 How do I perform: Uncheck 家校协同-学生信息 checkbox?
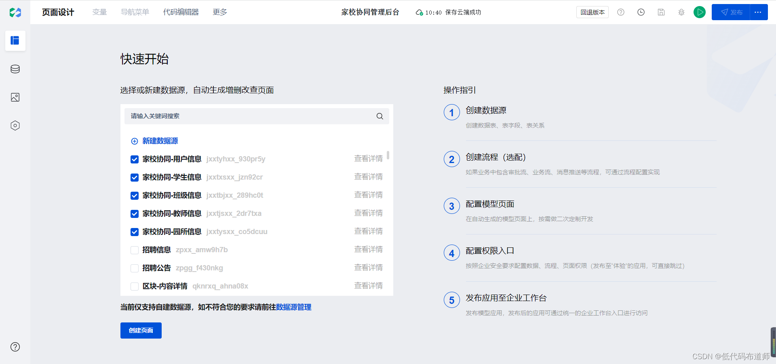click(135, 178)
